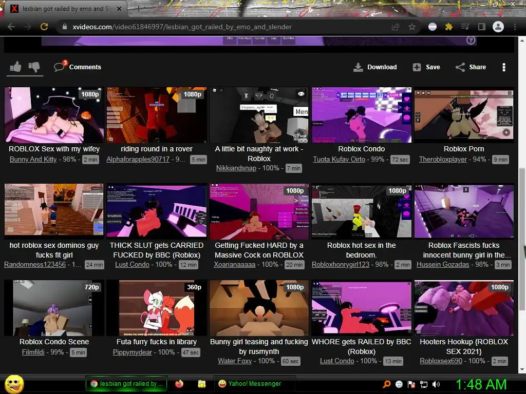The image size is (526, 394).
Task: Click the thumbnail above Therobloxplayer's video
Action: pyautogui.click(x=464, y=115)
